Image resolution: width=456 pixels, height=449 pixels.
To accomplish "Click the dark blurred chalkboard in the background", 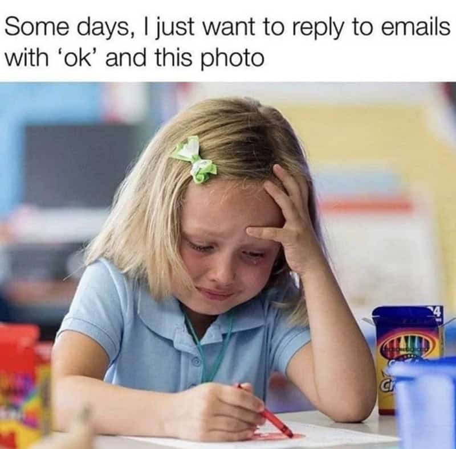I will click(76, 166).
